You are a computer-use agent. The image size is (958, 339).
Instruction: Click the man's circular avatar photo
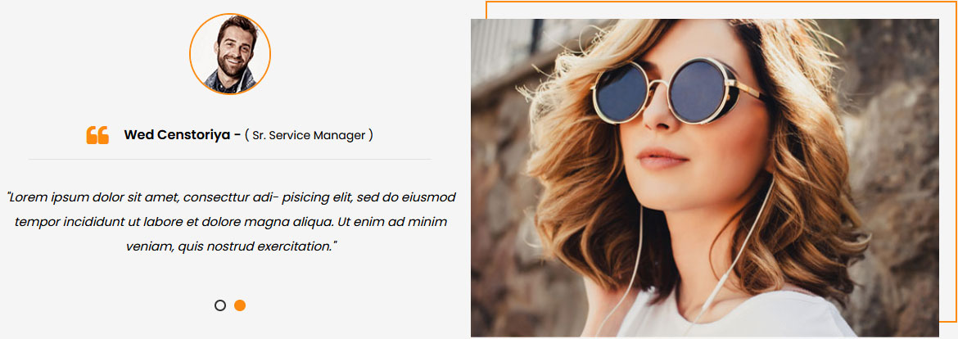230,54
